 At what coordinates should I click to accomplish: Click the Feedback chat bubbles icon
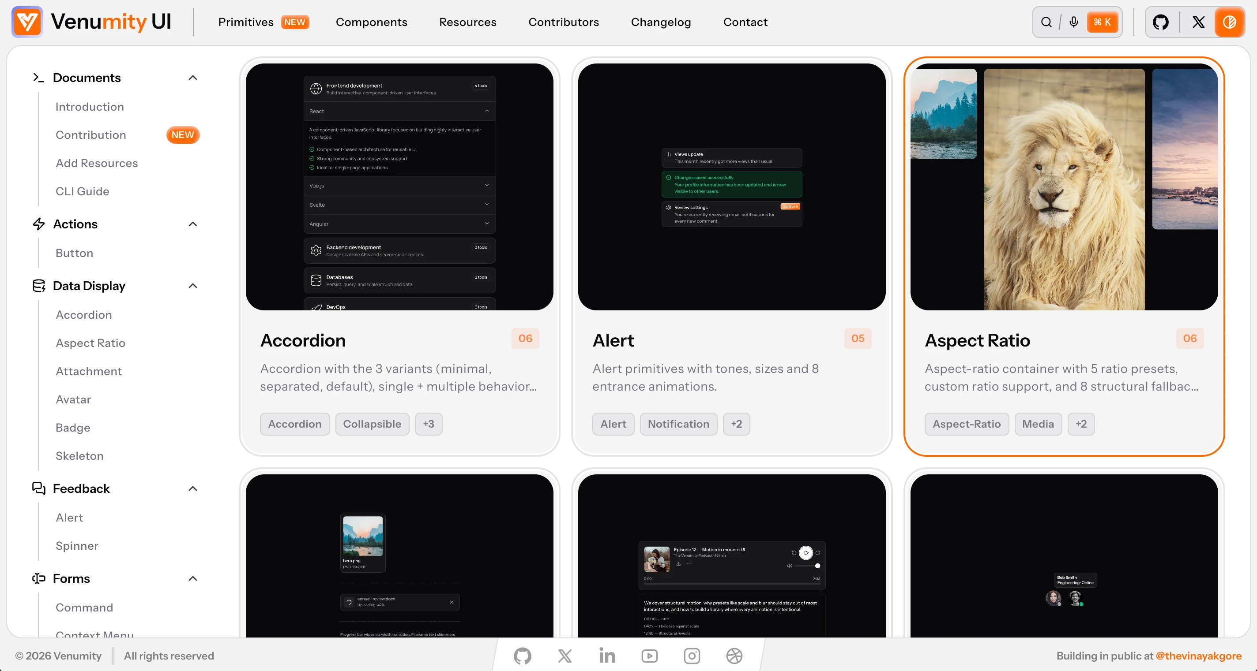pos(38,488)
